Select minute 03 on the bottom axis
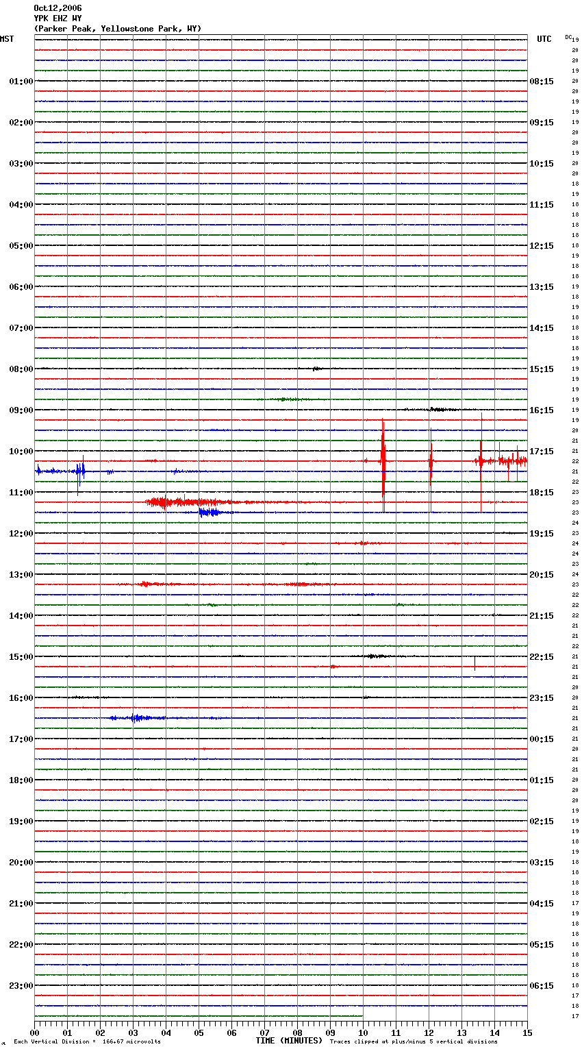 (133, 1032)
